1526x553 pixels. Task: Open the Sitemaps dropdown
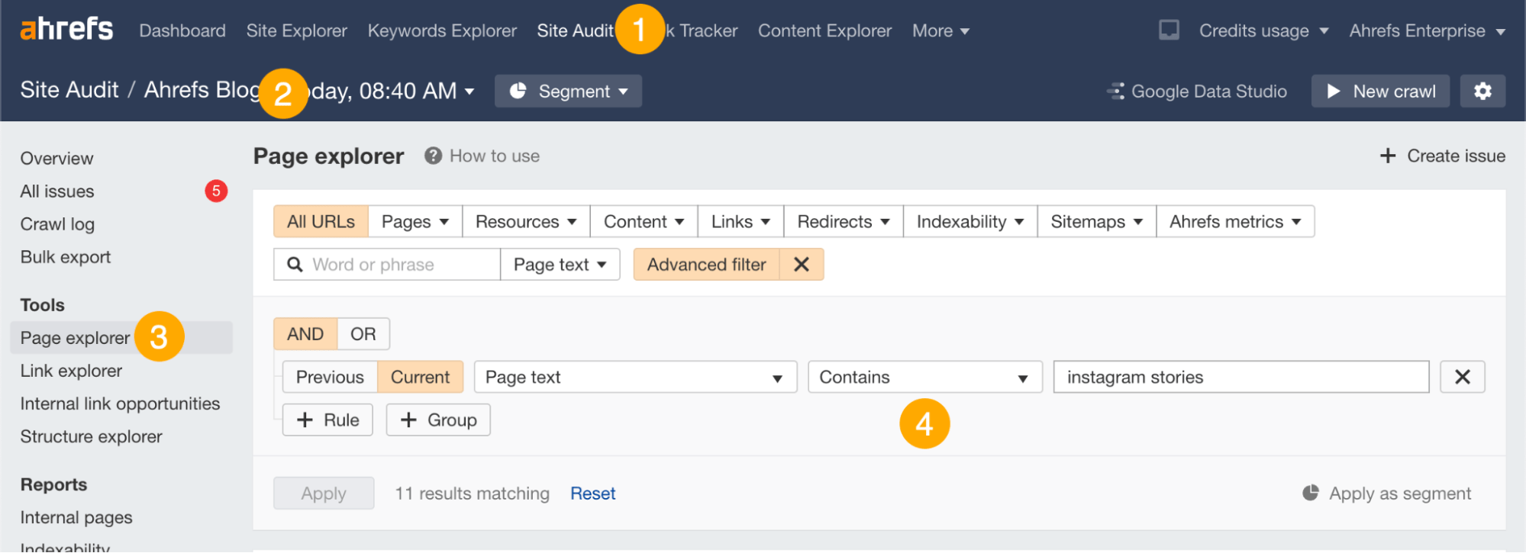coord(1097,221)
